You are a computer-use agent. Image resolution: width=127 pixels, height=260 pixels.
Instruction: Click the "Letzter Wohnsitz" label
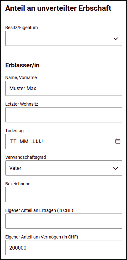pyautogui.click(x=22, y=104)
